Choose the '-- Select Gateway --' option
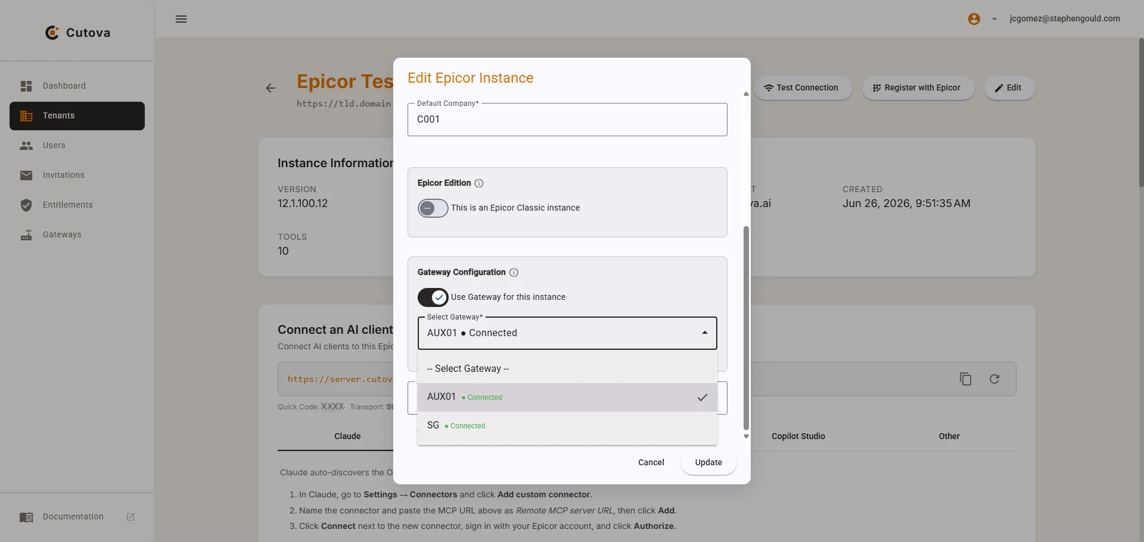The image size is (1144, 542). (x=567, y=369)
